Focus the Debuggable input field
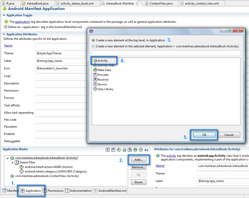 61,141
